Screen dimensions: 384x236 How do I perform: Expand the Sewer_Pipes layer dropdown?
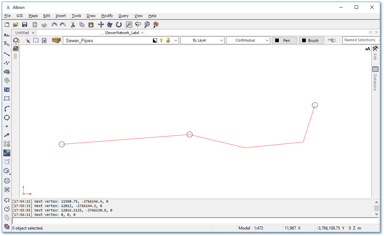(175, 41)
